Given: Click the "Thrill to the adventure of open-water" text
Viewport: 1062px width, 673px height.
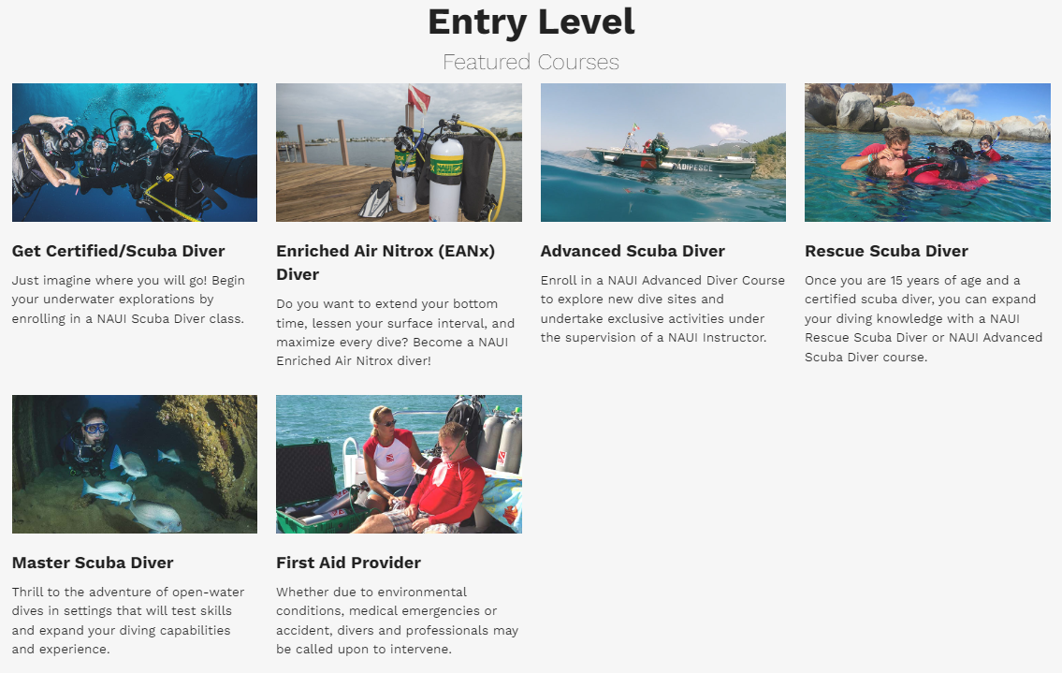Looking at the screenshot, I should tap(128, 621).
